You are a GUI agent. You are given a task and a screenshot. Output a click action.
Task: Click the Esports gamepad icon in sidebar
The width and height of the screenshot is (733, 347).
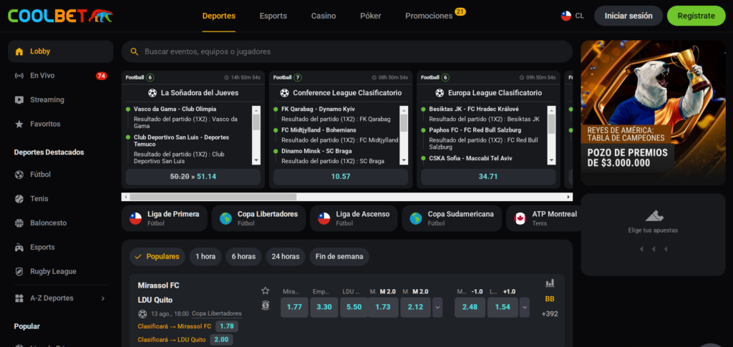click(x=19, y=248)
